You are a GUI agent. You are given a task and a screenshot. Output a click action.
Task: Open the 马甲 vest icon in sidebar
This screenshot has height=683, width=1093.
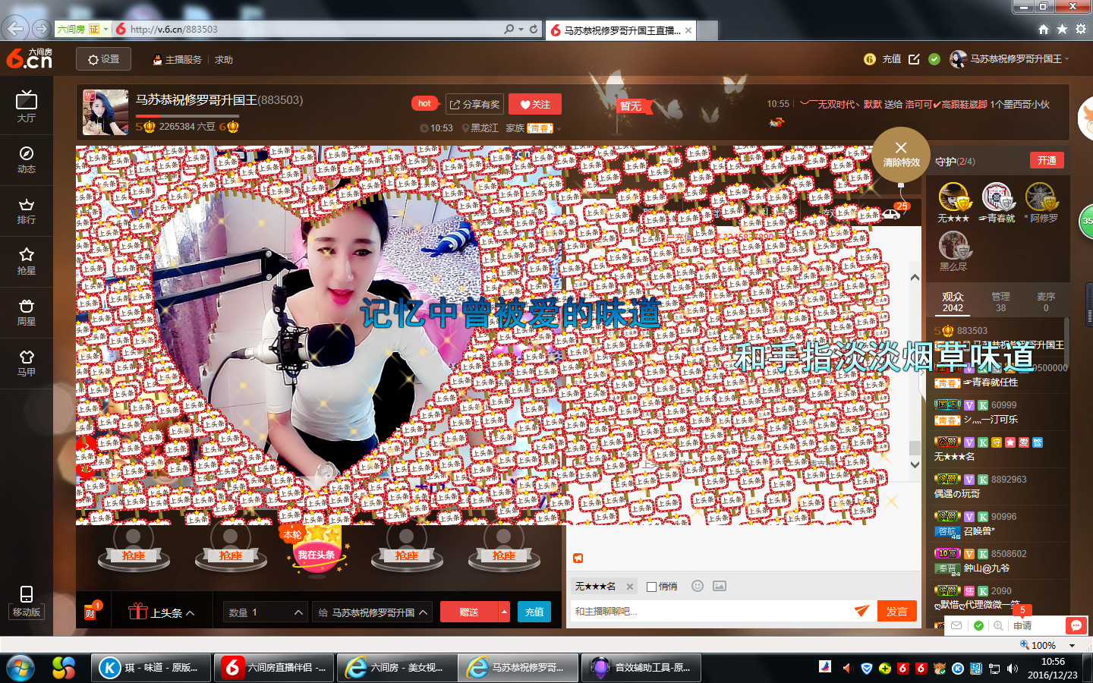click(27, 363)
